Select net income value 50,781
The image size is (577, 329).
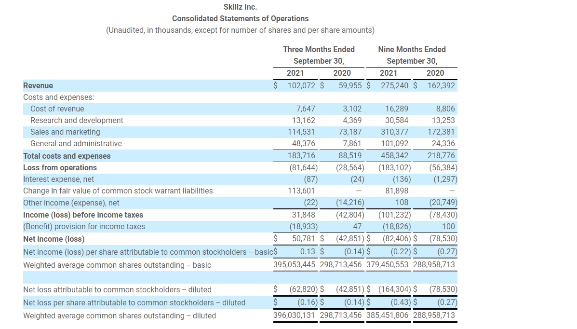pos(304,238)
